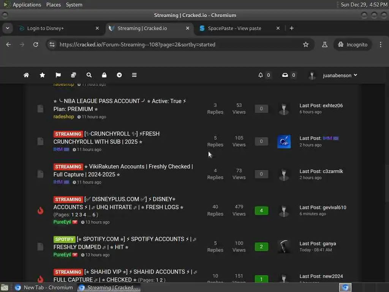389x292 pixels.
Task: Open PureEyil profile under Spotify thread
Action: pos(62,254)
